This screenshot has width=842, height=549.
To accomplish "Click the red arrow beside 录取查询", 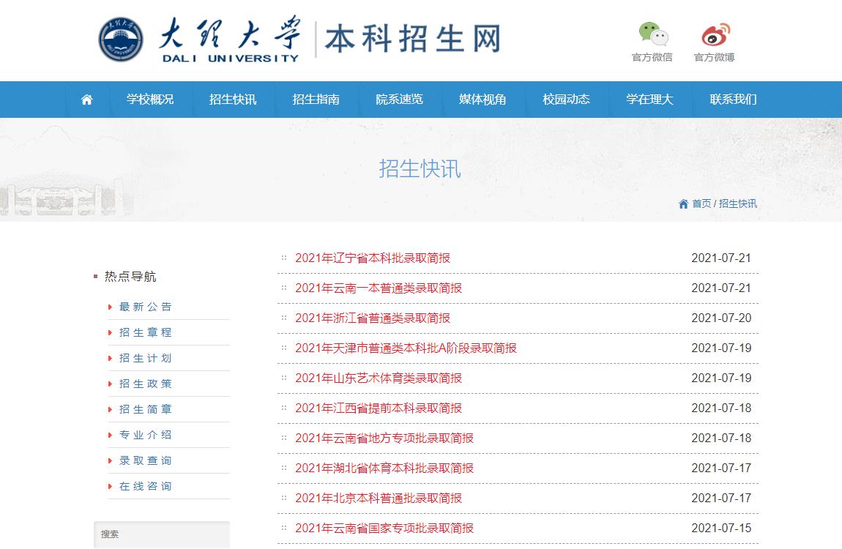I will click(110, 461).
